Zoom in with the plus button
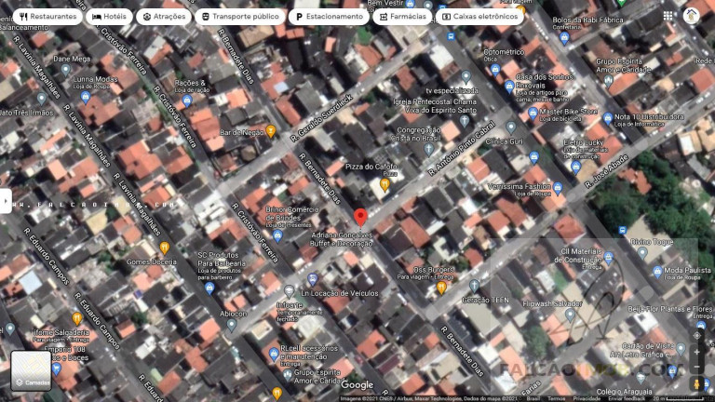The width and height of the screenshot is (715, 402). point(696,353)
